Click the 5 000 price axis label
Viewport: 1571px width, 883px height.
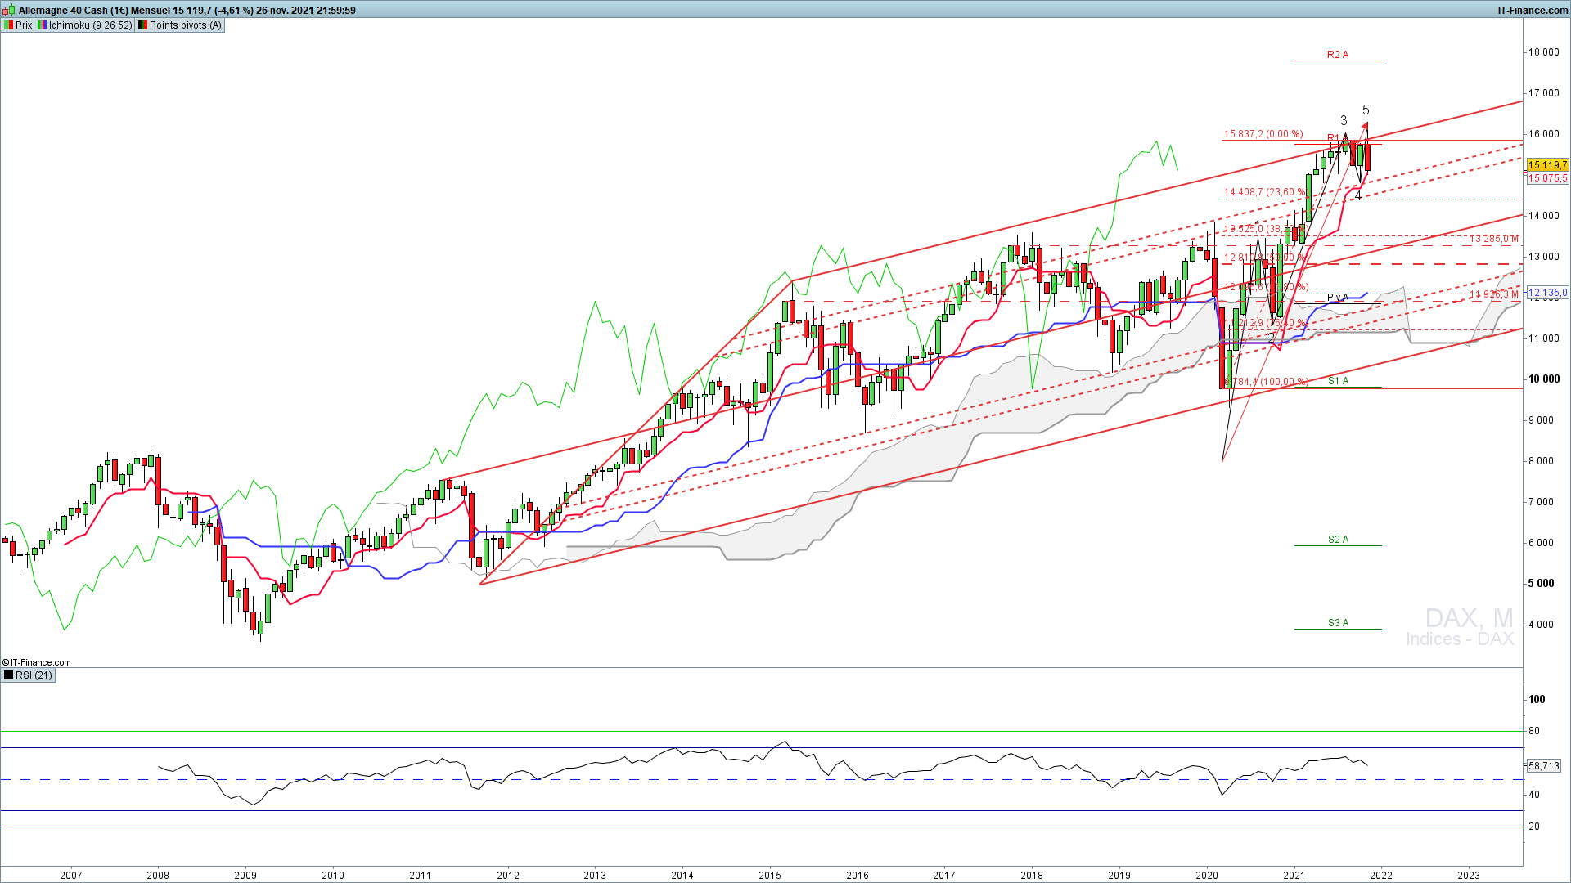[x=1541, y=584]
